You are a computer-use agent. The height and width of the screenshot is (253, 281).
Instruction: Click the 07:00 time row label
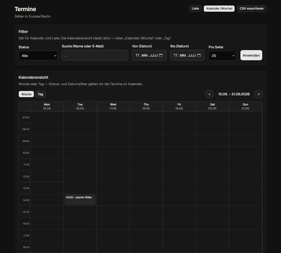(26, 117)
